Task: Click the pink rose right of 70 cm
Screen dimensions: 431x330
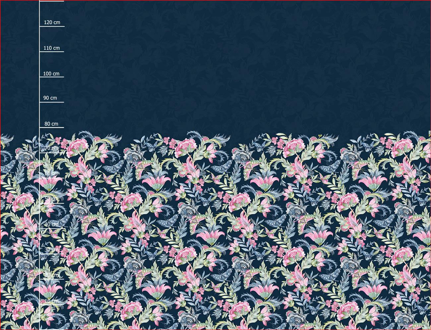Action: (x=77, y=148)
